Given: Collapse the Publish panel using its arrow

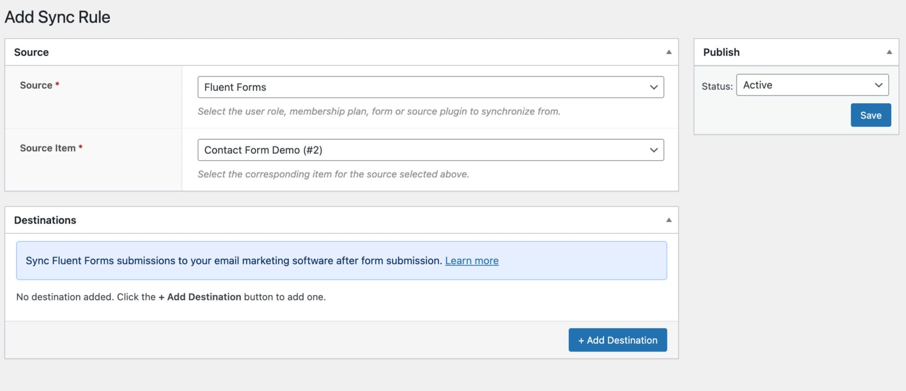Looking at the screenshot, I should (x=889, y=52).
